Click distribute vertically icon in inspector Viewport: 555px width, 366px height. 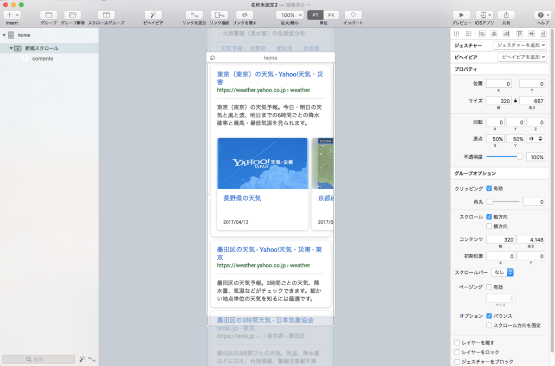click(468, 34)
